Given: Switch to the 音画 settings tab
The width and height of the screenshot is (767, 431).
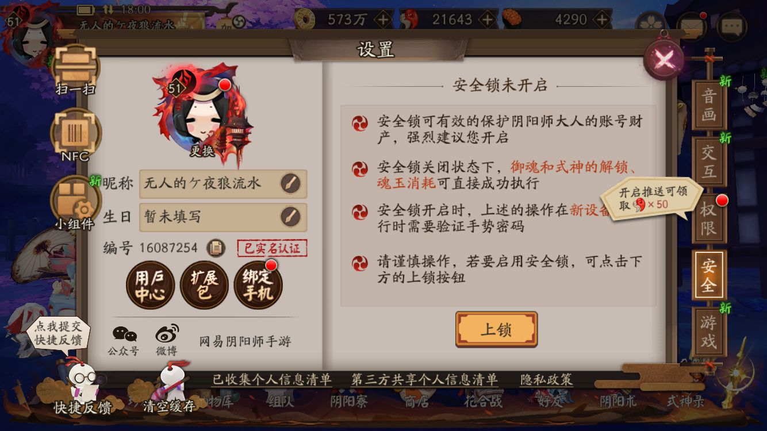Looking at the screenshot, I should [709, 106].
